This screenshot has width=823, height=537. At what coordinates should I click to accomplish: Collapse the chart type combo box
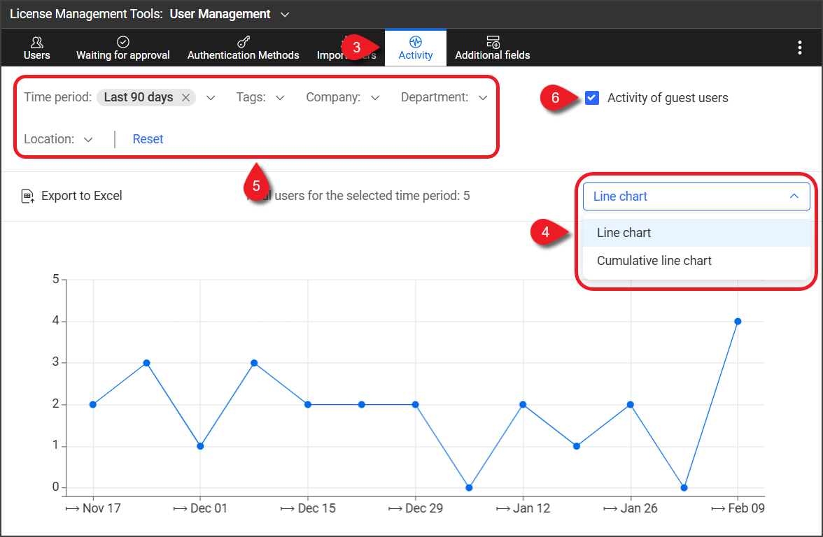click(x=794, y=196)
